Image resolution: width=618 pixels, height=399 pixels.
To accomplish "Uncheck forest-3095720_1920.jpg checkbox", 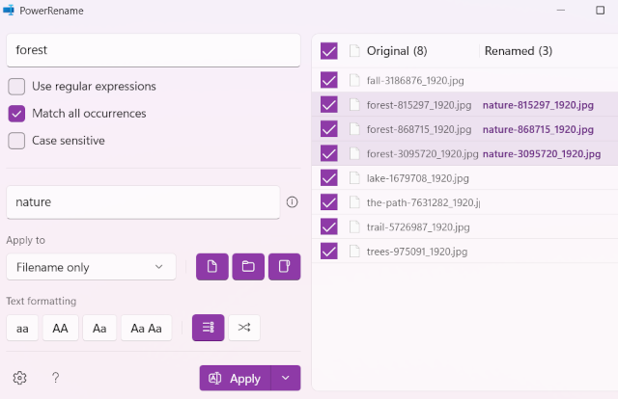I will tap(329, 153).
